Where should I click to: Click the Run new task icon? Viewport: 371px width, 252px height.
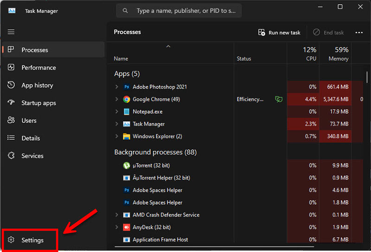coord(262,32)
